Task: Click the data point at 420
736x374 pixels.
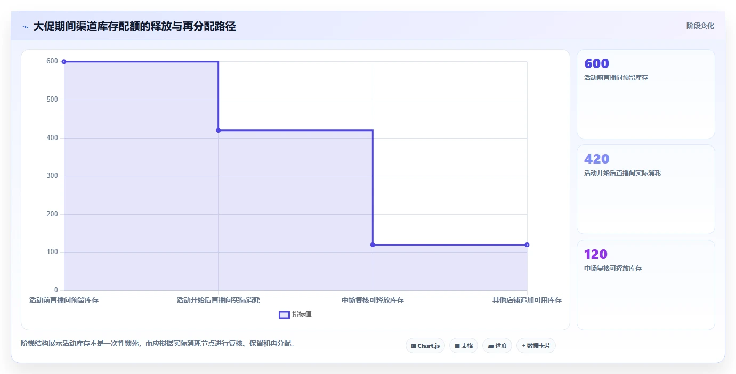Action: pos(219,131)
